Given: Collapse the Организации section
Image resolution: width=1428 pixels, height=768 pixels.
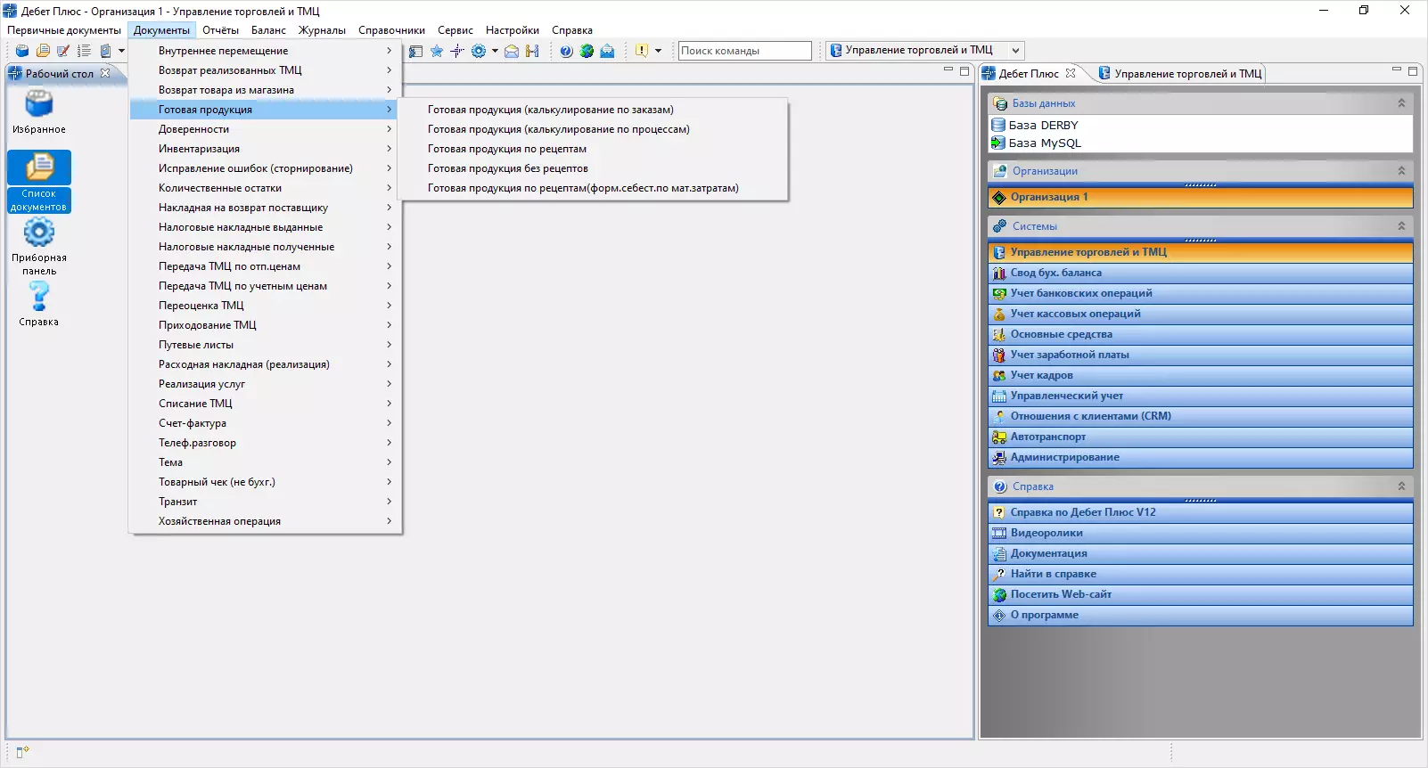Looking at the screenshot, I should click(x=1401, y=171).
